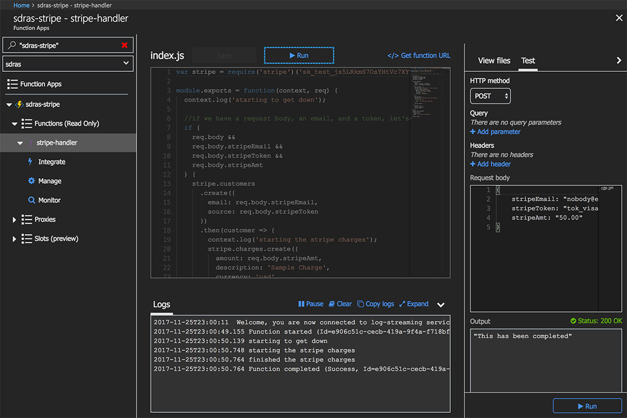The height and width of the screenshot is (418, 627).
Task: Click plus icon beside Add header
Action: [x=473, y=164]
